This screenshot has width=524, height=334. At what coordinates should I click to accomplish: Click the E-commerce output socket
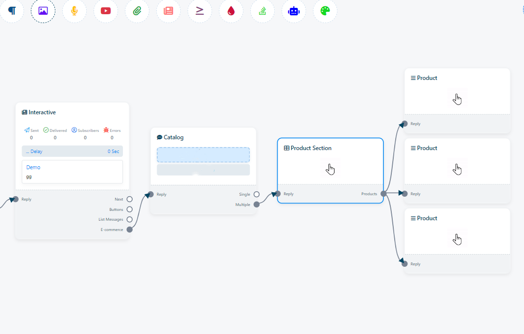[x=129, y=230]
